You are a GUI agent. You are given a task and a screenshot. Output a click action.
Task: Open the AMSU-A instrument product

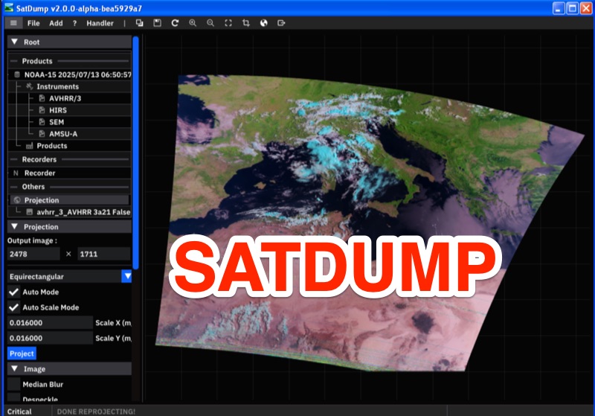click(63, 134)
